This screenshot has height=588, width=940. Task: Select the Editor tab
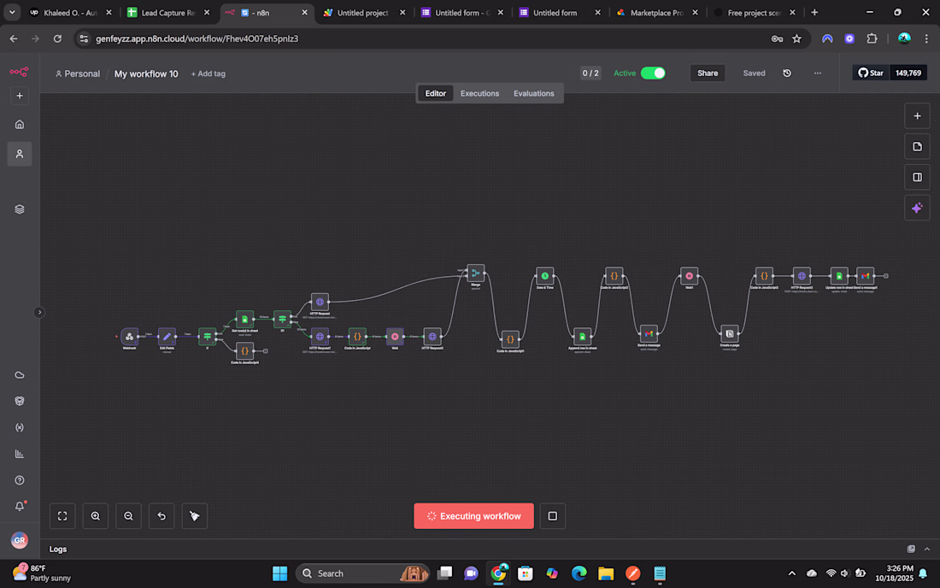click(x=435, y=93)
